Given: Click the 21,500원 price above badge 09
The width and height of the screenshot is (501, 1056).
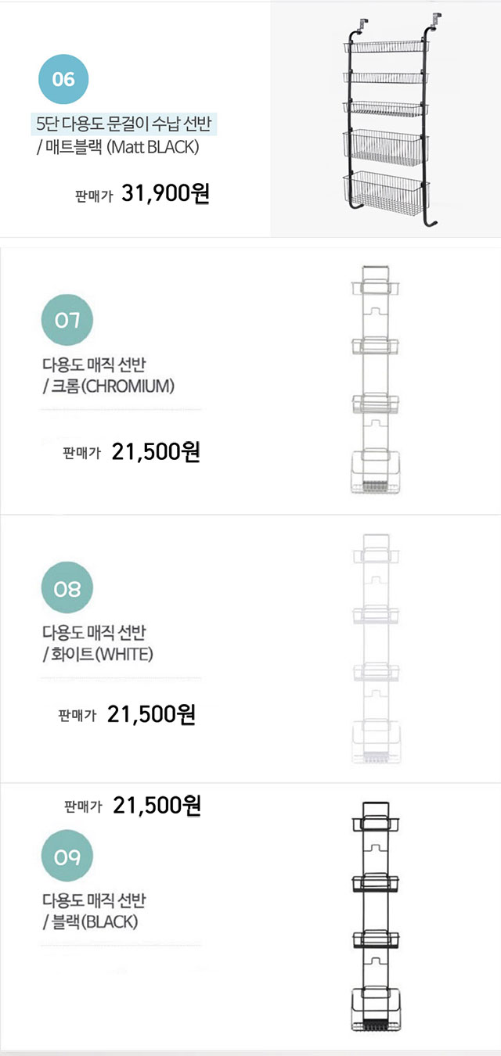Looking at the screenshot, I should coord(157,806).
